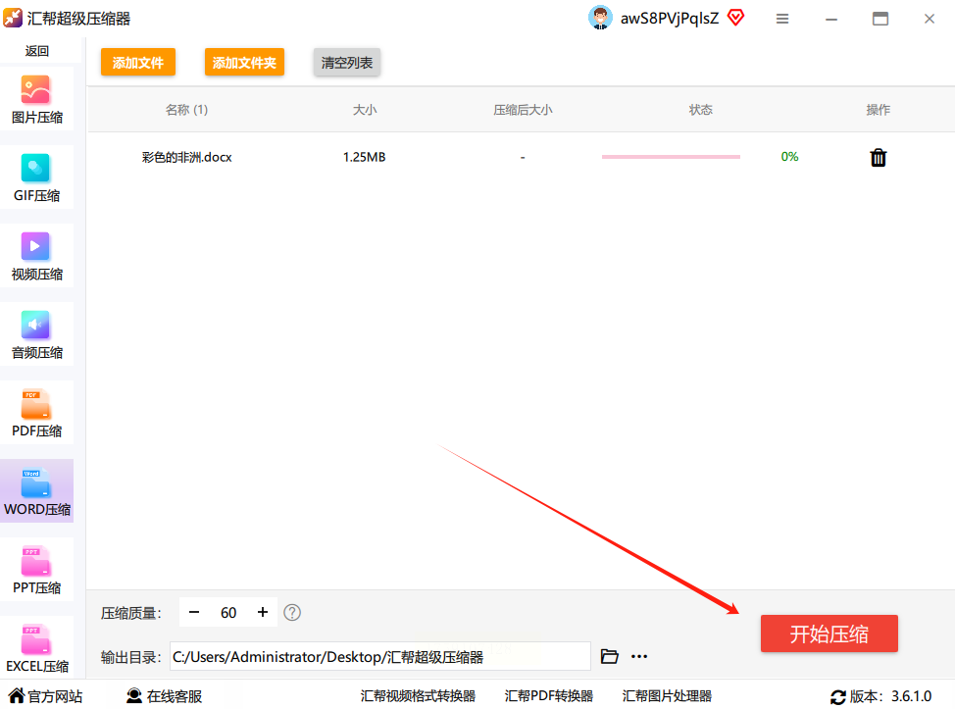Click 开始压缩 to start compression
Viewport: 955px width, 709px height.
pos(829,634)
